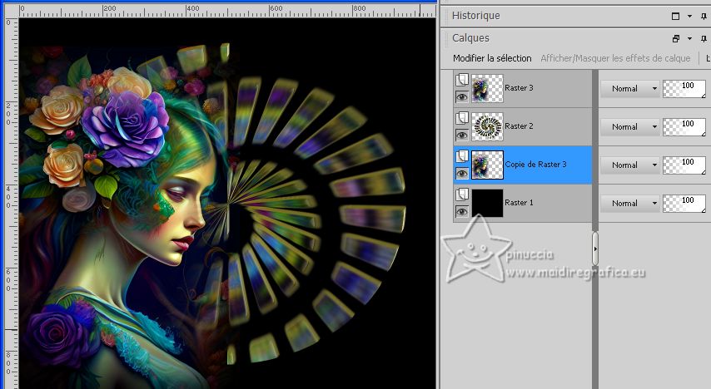The width and height of the screenshot is (711, 389).
Task: Click the Copie de Raster 3 thumbnail
Action: [485, 165]
